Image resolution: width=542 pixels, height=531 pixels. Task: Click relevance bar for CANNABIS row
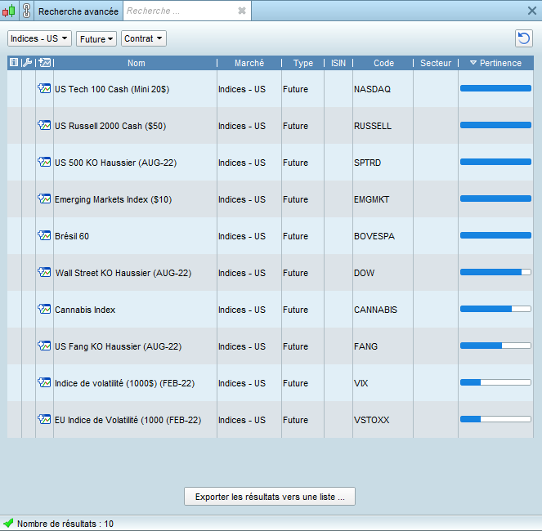click(495, 309)
